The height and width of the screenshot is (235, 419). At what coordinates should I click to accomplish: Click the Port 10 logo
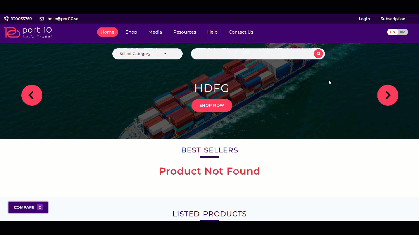28,32
